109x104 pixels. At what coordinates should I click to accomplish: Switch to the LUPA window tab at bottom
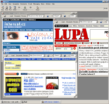coord(51,102)
